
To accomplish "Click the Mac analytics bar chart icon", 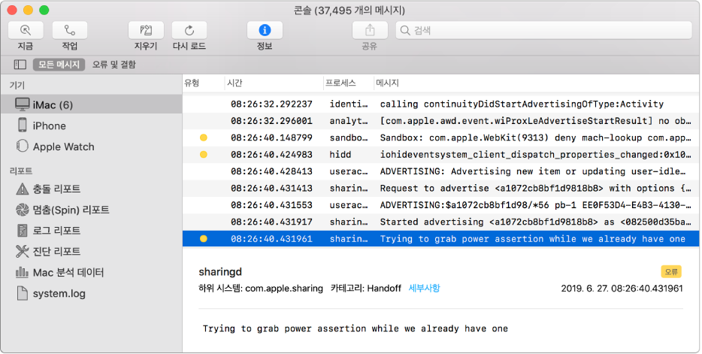I will coord(22,272).
